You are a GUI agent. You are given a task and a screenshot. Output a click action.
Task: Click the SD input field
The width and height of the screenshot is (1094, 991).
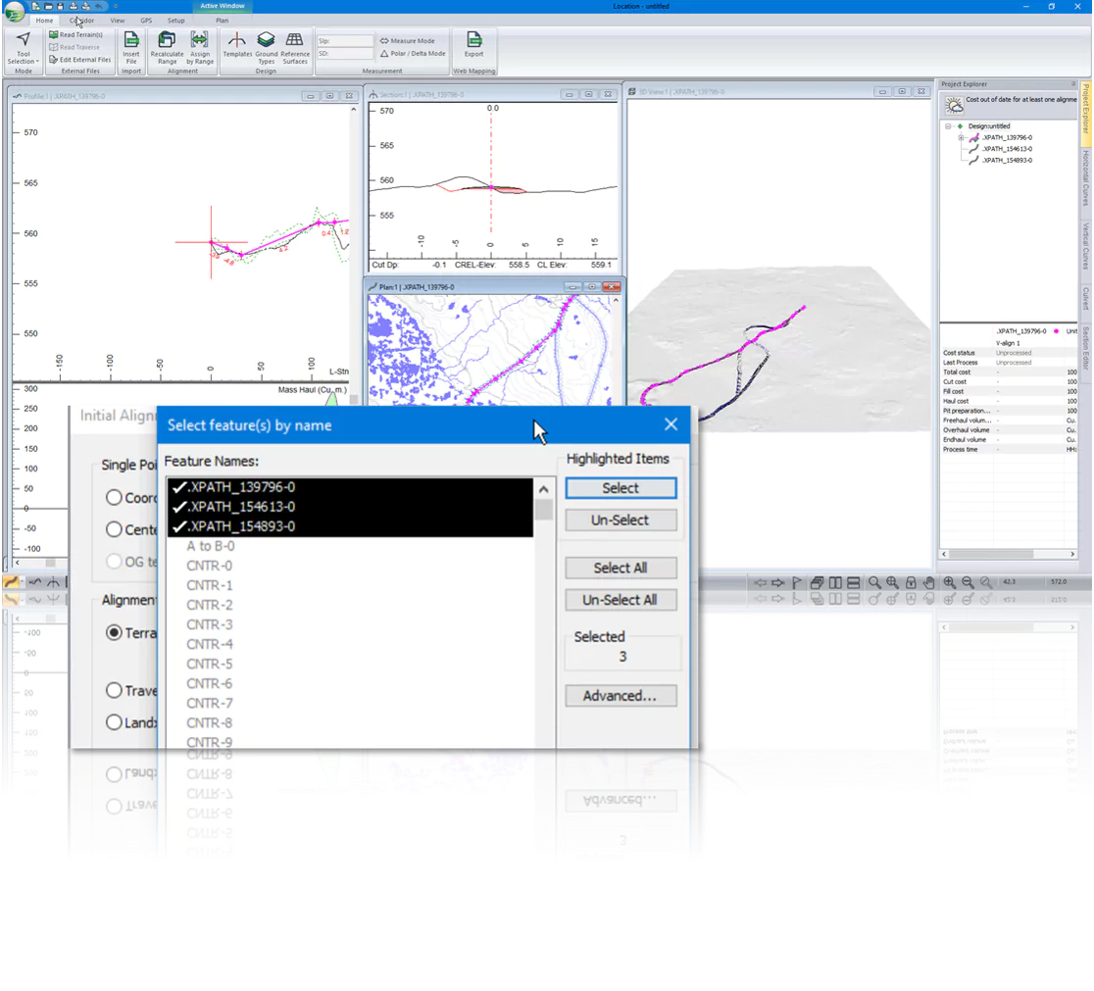click(345, 53)
